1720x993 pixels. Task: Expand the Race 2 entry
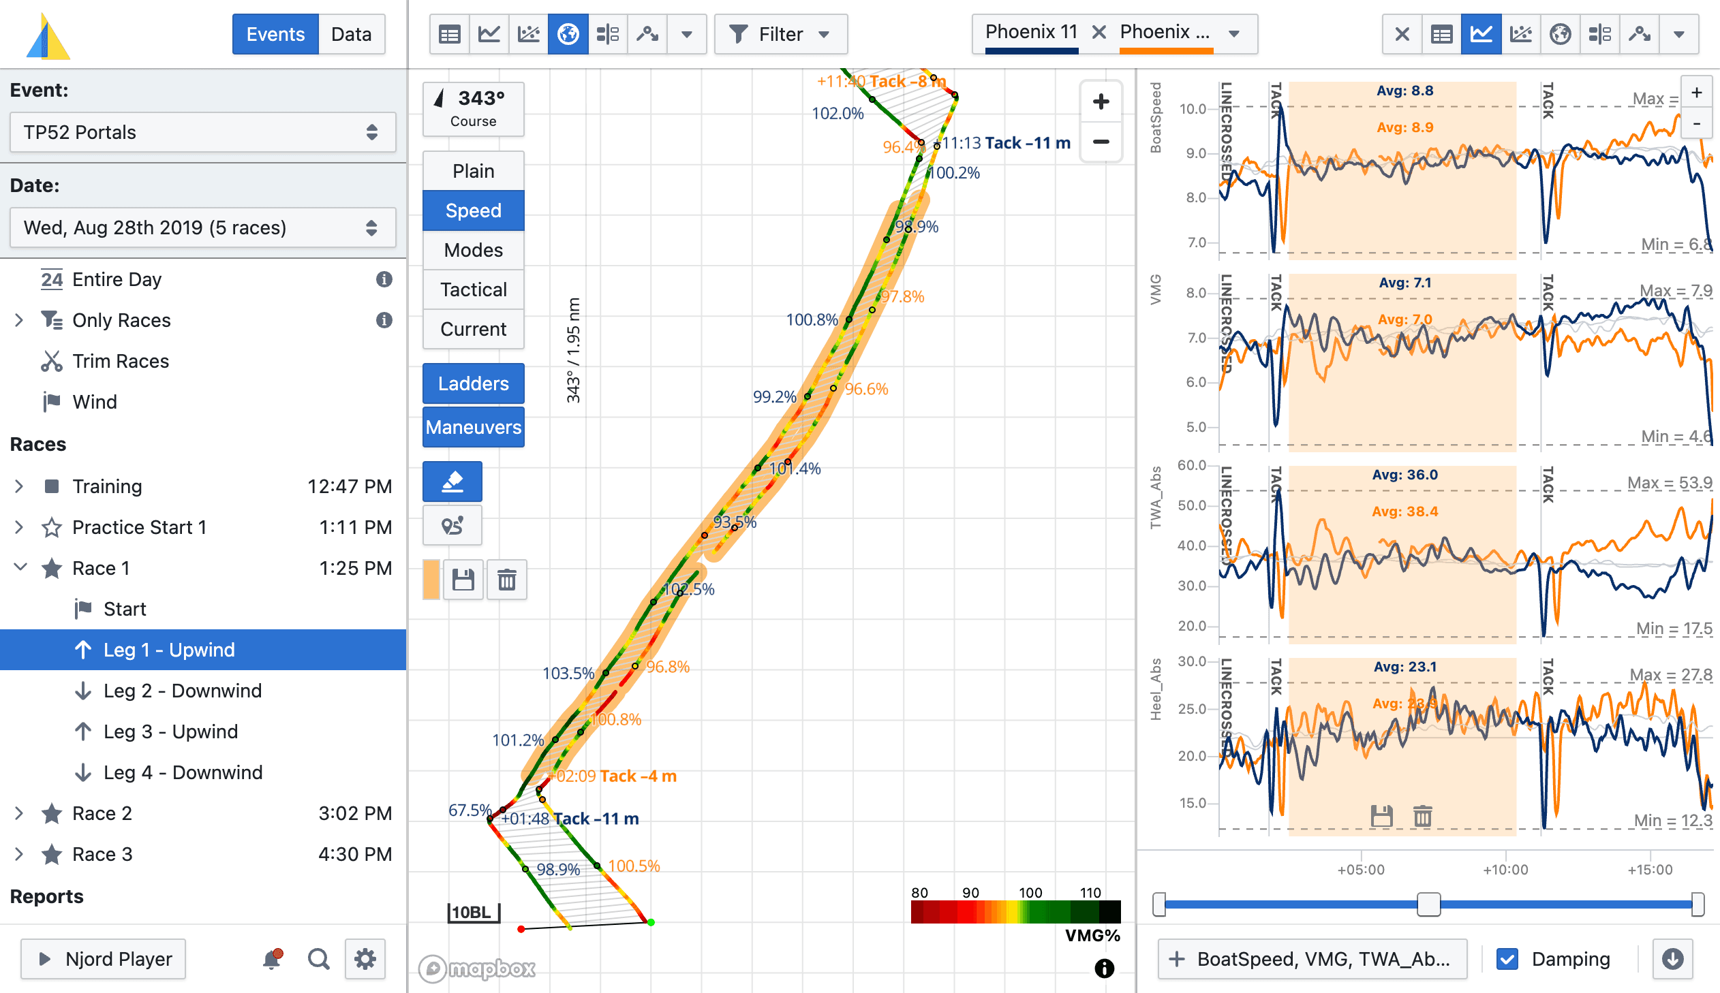[x=19, y=813]
